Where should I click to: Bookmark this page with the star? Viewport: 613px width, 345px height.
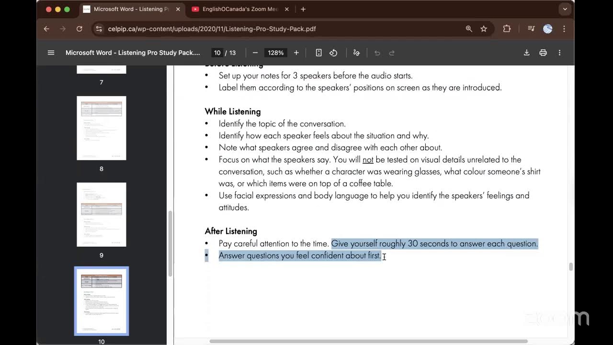[x=484, y=29]
